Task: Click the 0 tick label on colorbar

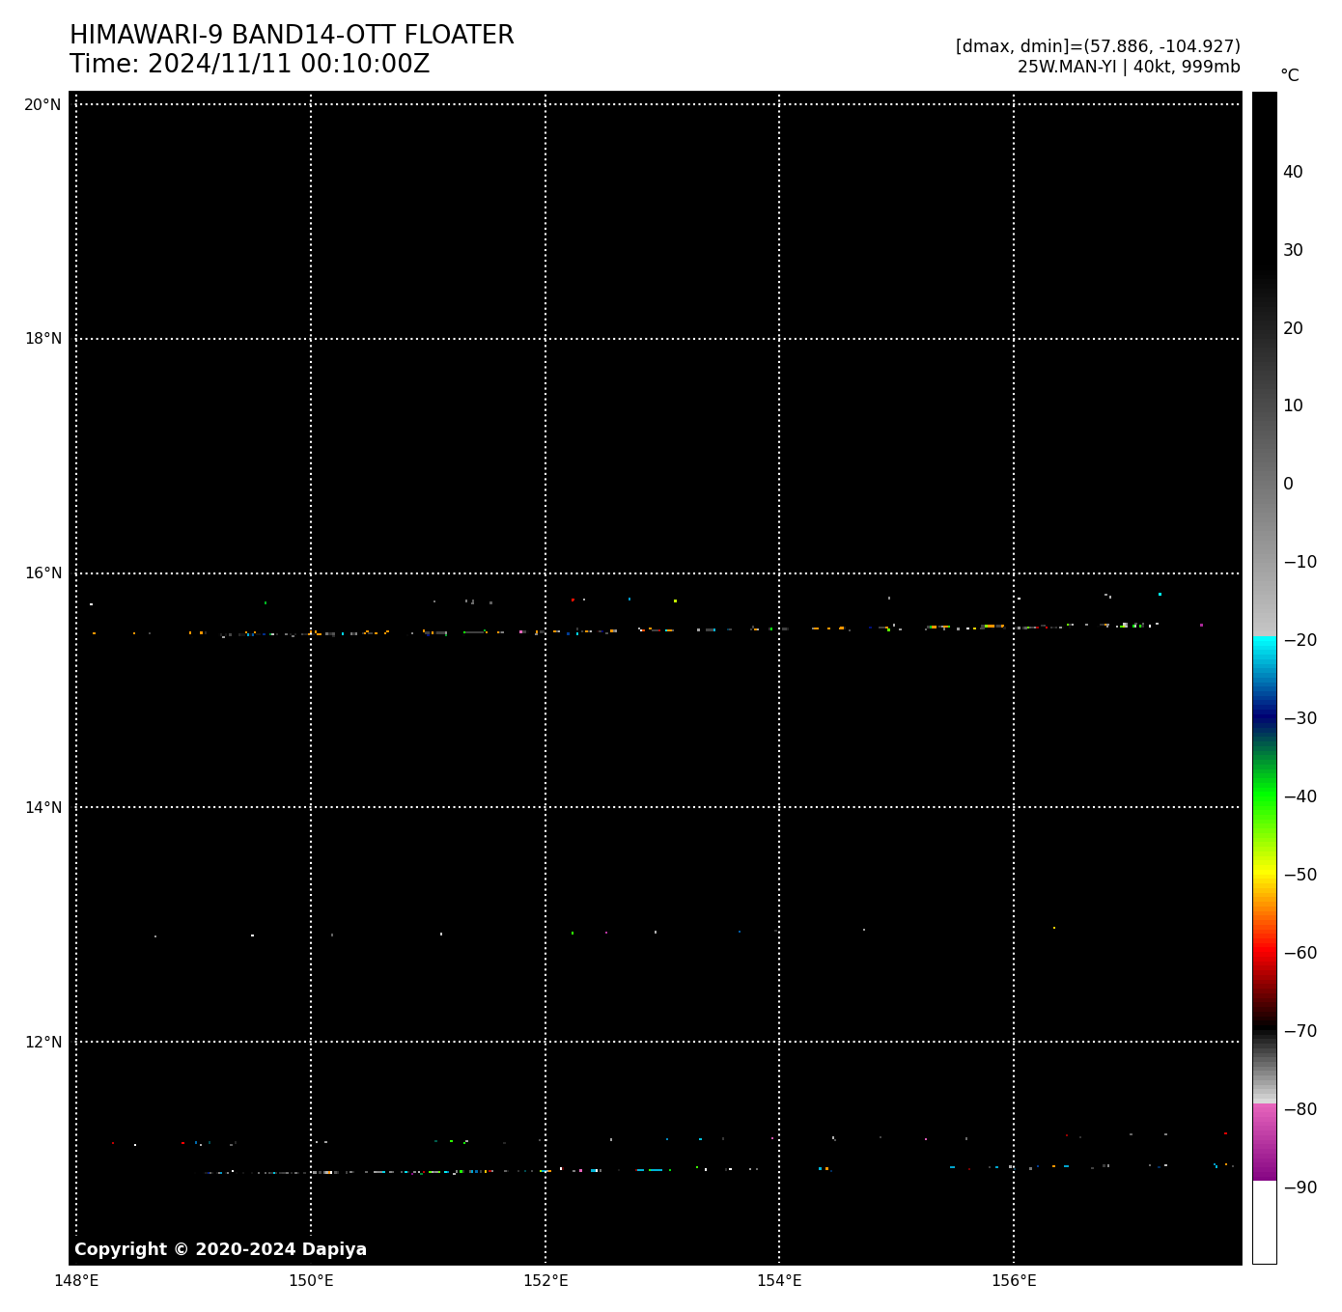Action: pyautogui.click(x=1288, y=485)
